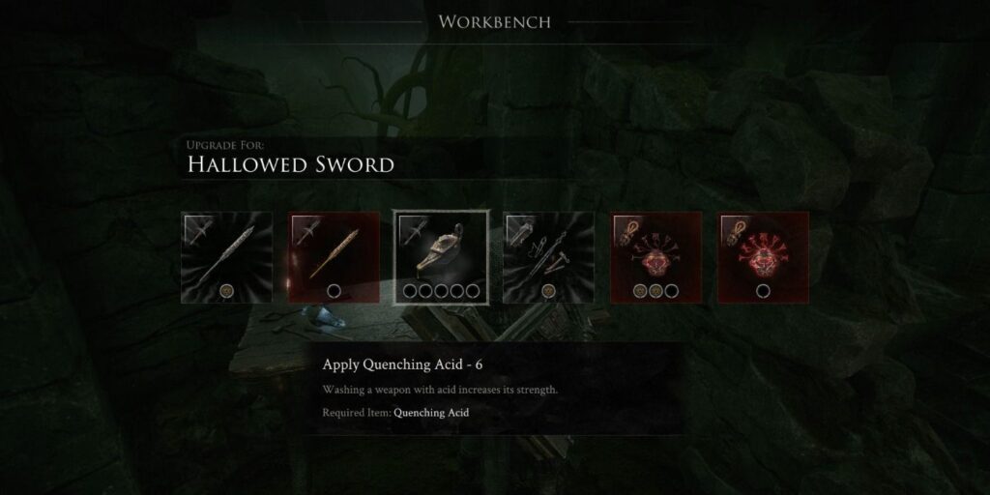Click the Workbench title at top
The width and height of the screenshot is (990, 495).
click(495, 22)
